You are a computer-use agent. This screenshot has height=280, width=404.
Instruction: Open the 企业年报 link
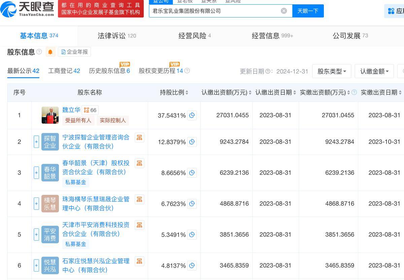[x=74, y=52]
